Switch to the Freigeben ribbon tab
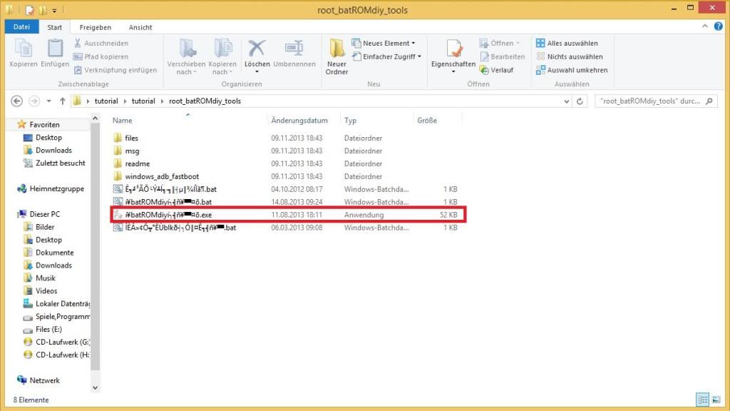 click(95, 27)
